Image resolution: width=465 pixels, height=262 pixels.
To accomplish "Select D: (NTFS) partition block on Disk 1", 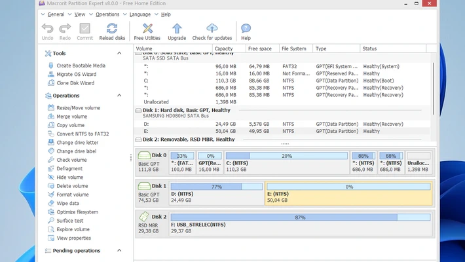I will (217, 193).
